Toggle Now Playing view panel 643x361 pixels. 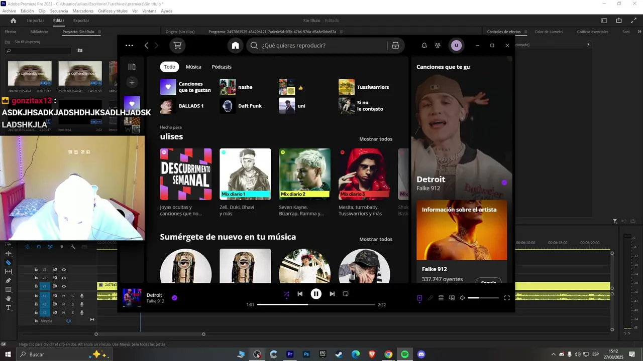pyautogui.click(x=419, y=298)
